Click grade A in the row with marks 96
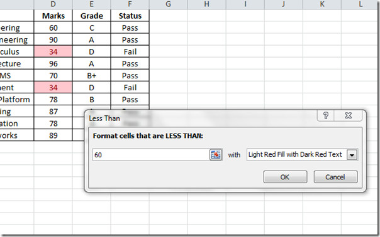The height and width of the screenshot is (237, 380). (92, 63)
